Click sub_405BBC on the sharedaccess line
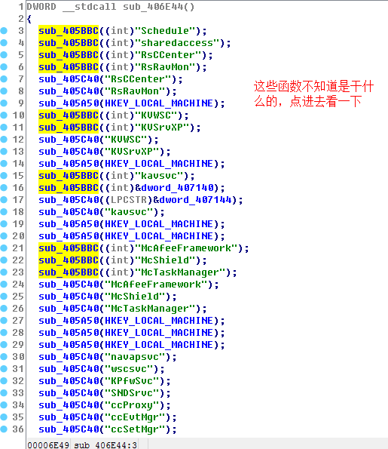This screenshot has width=388, height=449. coord(69,43)
